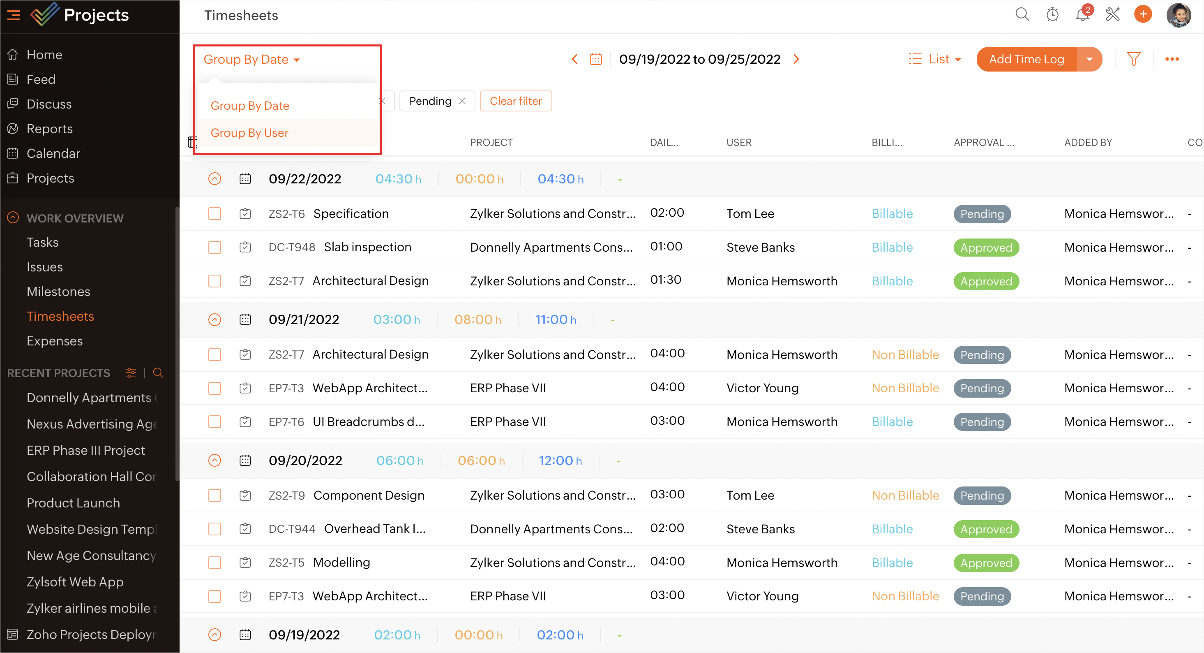
Task: Collapse the 09/19/2022 group
Action: [215, 635]
